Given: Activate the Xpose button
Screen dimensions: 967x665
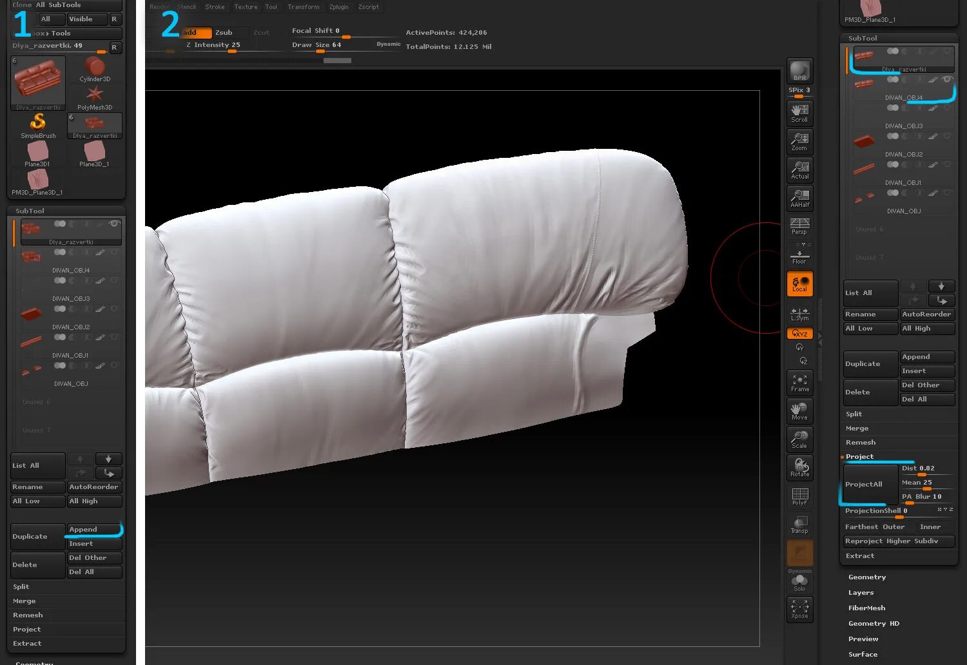Looking at the screenshot, I should point(800,609).
